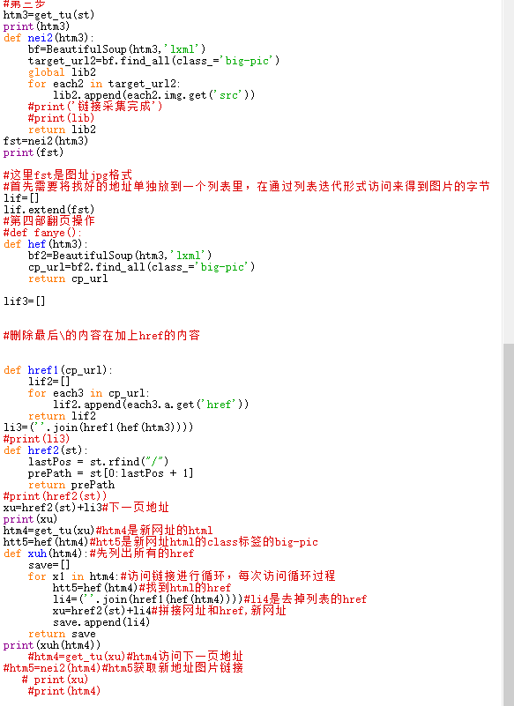
Task: Click the 'lif3=[]' line
Action: (x=25, y=301)
